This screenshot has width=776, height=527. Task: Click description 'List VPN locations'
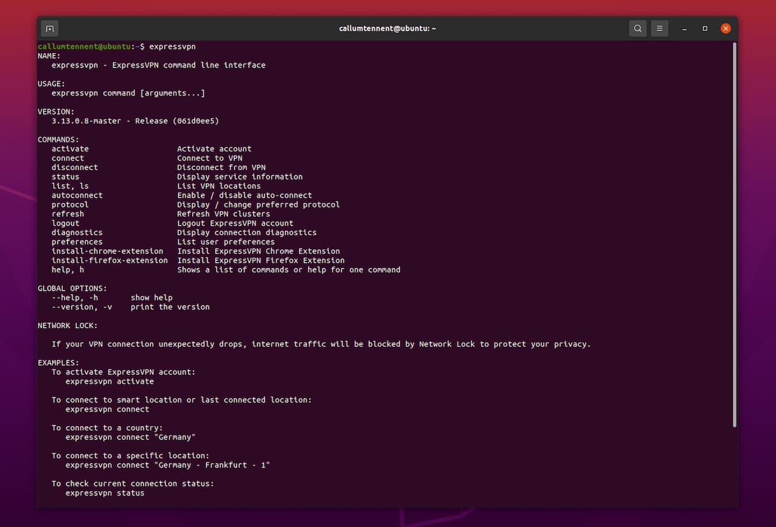tap(219, 186)
